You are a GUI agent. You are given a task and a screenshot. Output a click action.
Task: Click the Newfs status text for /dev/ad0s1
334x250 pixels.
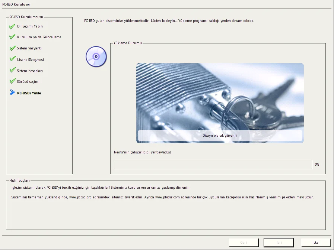coord(143,152)
